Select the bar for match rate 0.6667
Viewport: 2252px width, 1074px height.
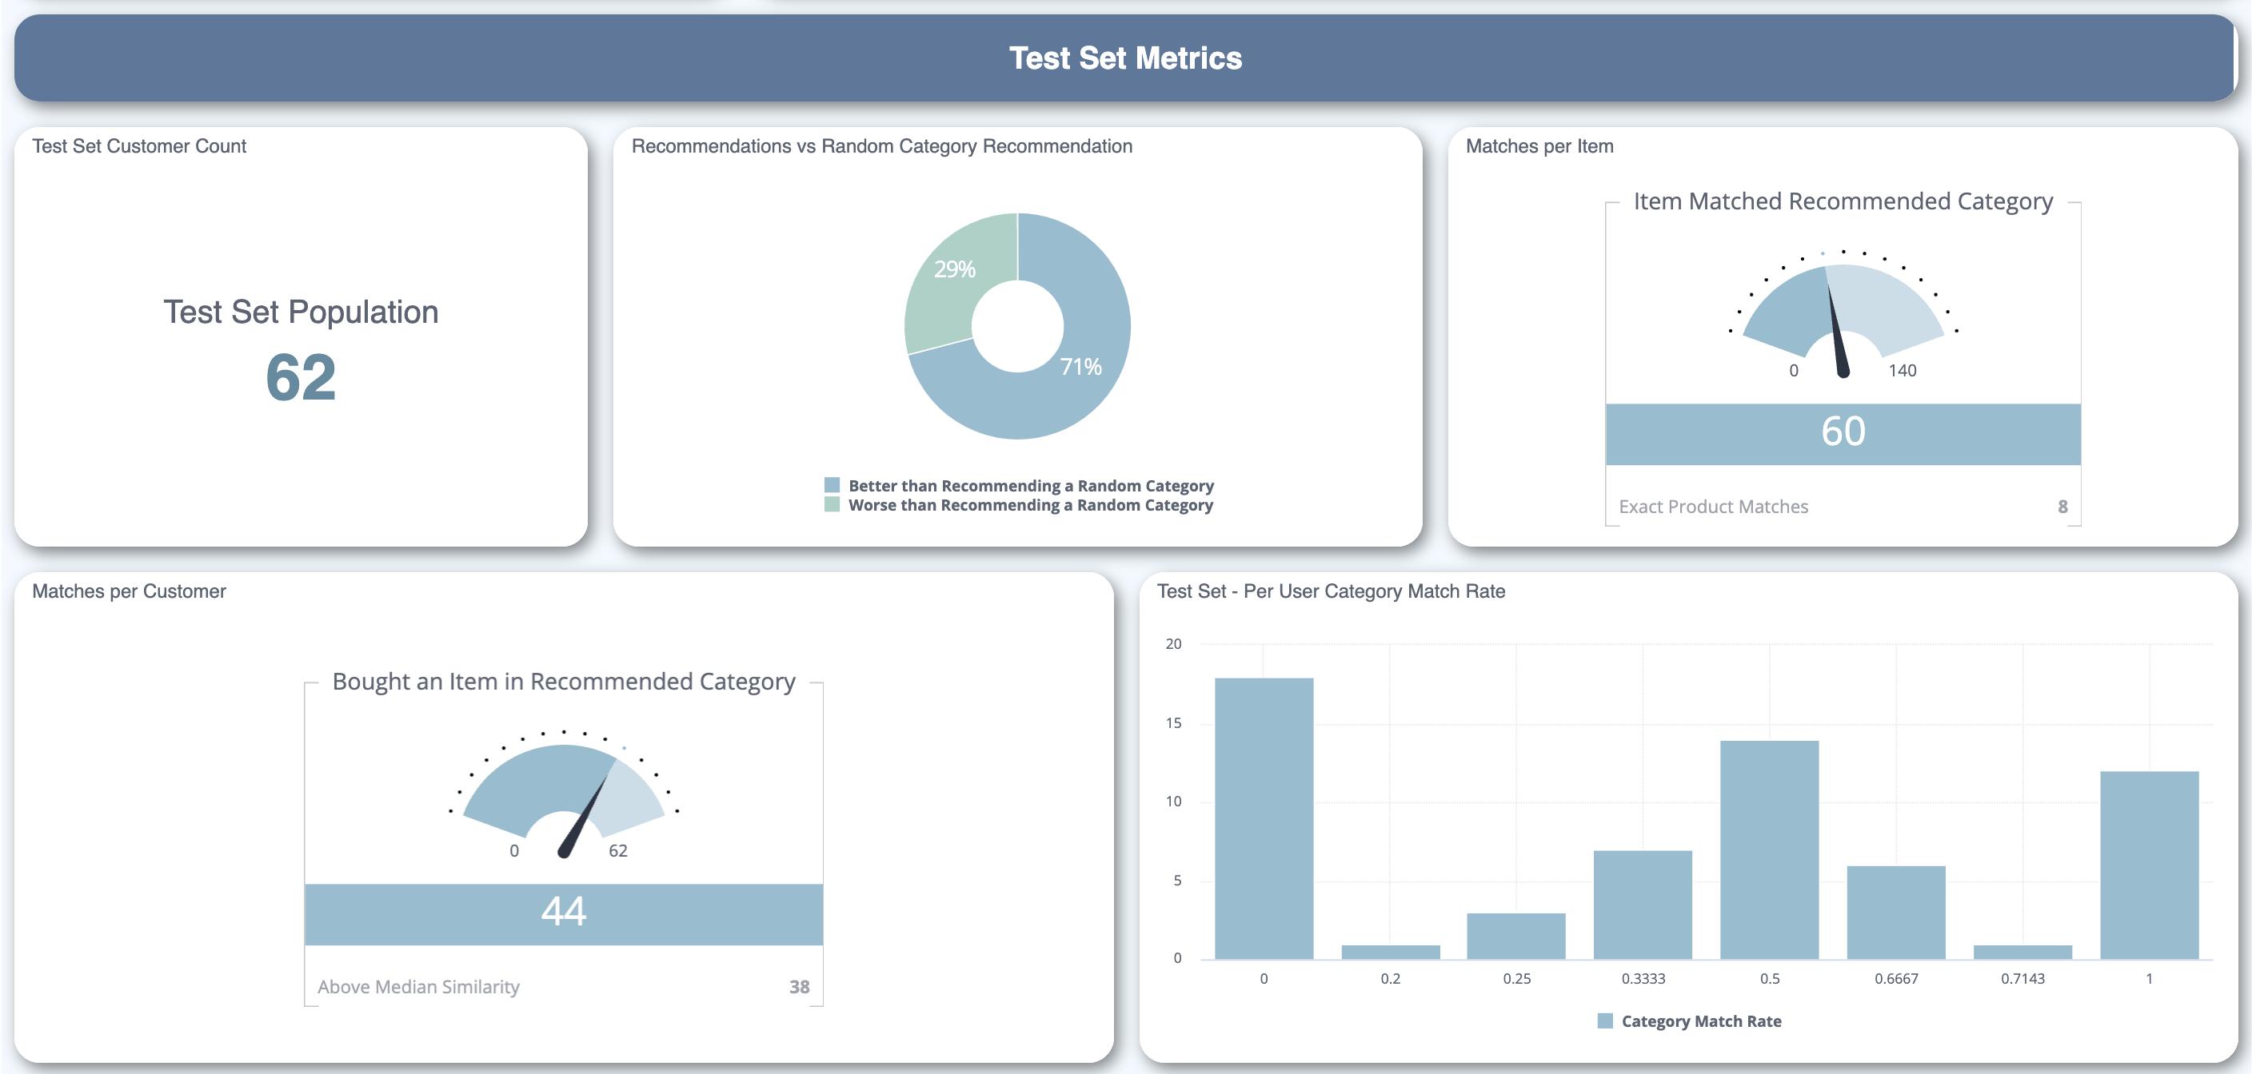(1896, 913)
